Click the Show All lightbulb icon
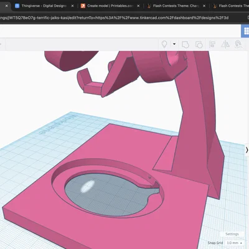Image resolution: width=249 pixels, height=249 pixels. pyautogui.click(x=164, y=44)
